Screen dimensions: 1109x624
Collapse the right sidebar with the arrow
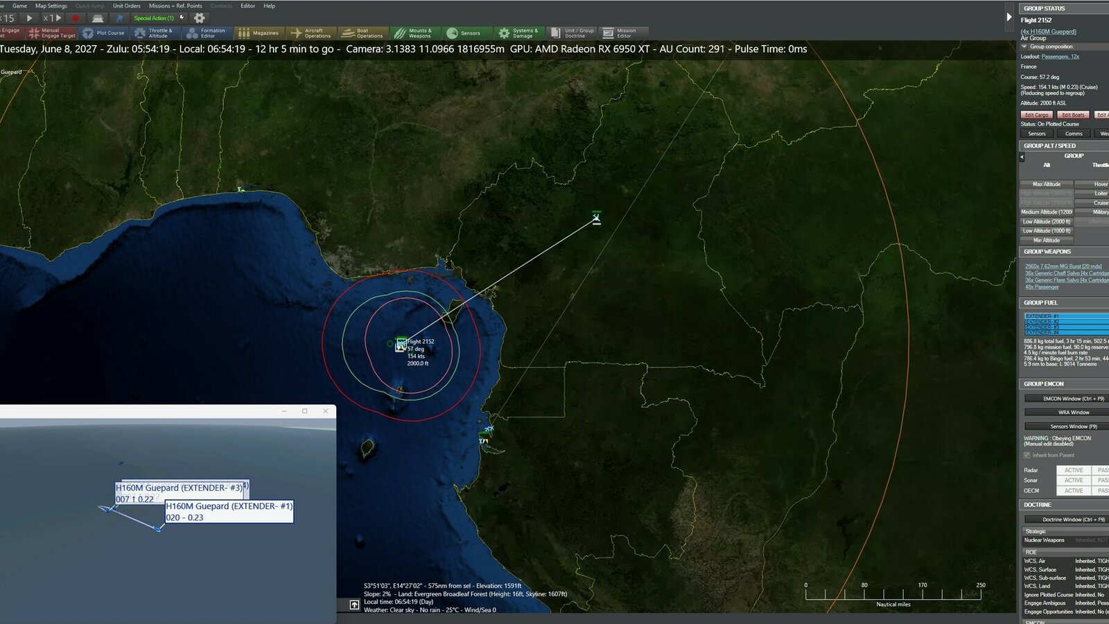[x=1008, y=17]
